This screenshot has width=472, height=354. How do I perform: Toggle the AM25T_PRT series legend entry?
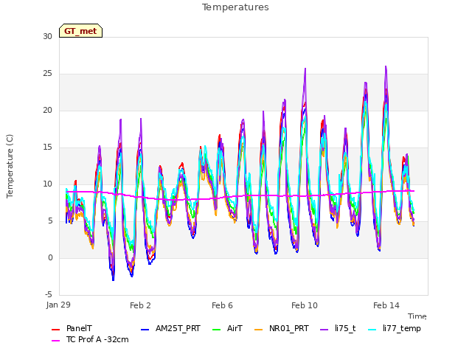pyautogui.click(x=170, y=328)
